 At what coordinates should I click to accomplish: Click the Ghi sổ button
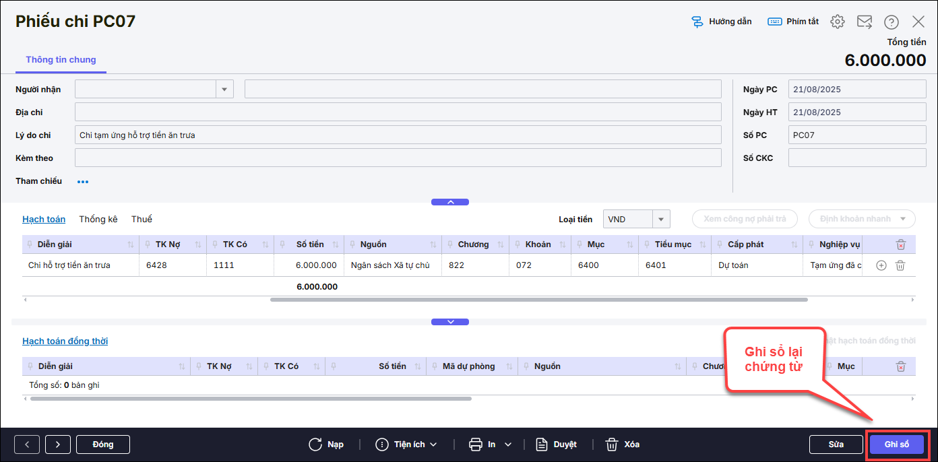(x=896, y=444)
